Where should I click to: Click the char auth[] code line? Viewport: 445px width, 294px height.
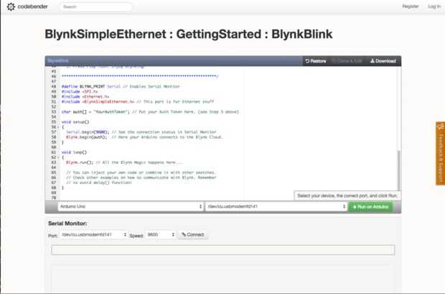(150, 111)
